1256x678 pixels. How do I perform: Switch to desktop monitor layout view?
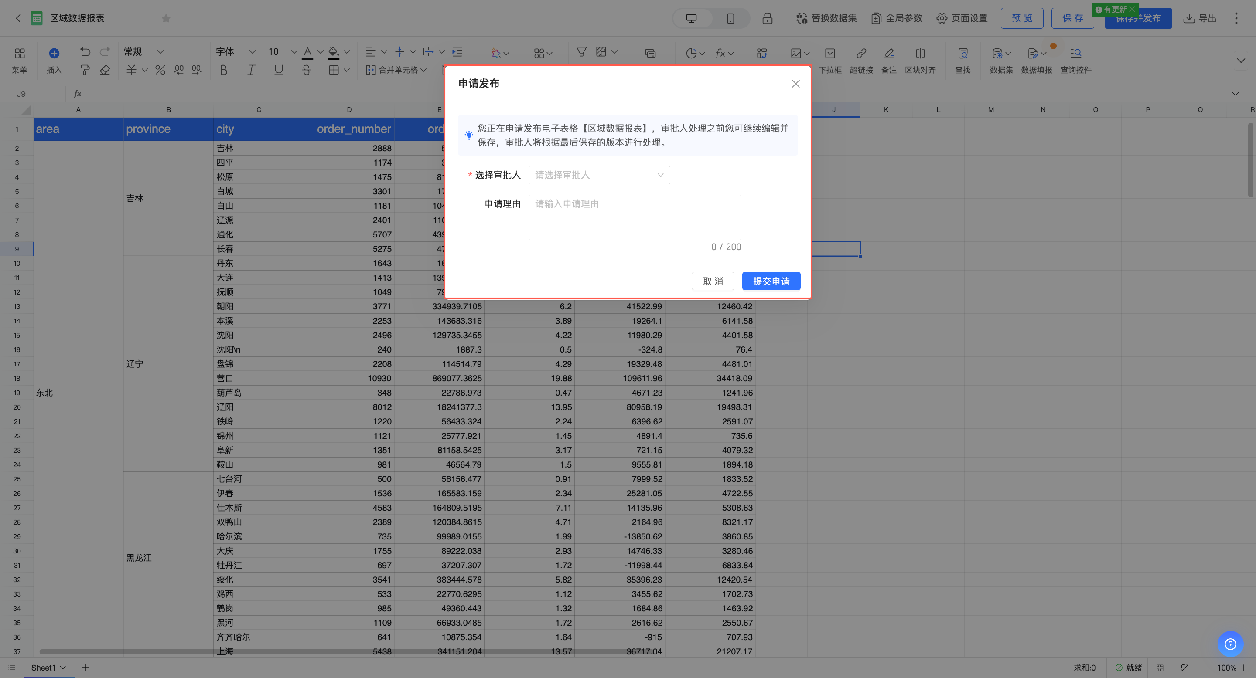coord(691,18)
